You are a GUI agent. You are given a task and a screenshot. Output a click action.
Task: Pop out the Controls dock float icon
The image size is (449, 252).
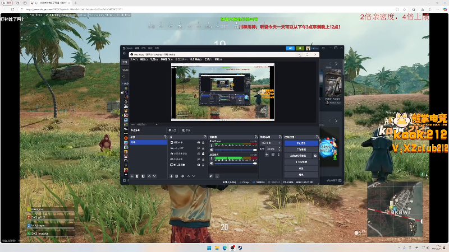[317, 137]
